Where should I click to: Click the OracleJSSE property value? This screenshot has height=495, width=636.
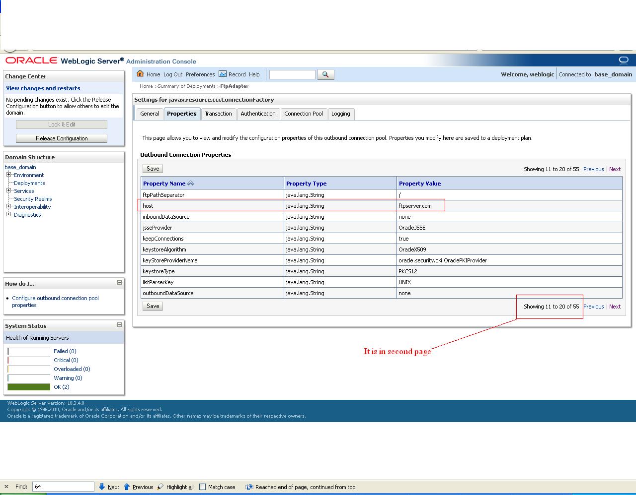(x=412, y=228)
